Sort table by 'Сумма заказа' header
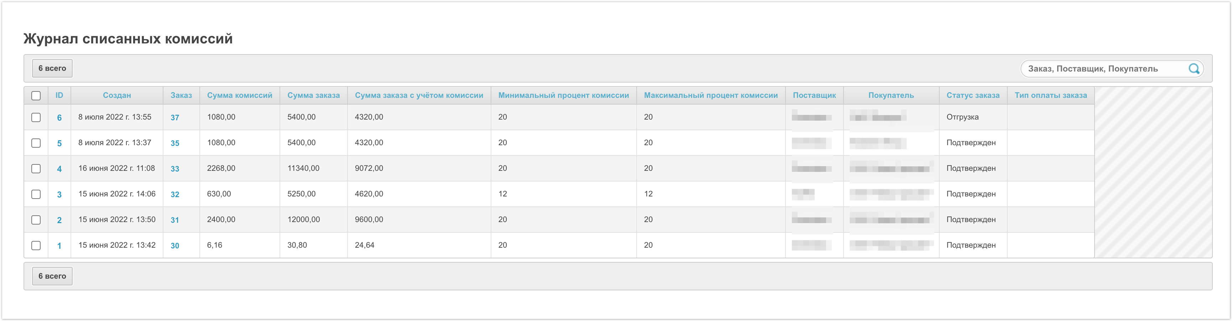 (x=313, y=95)
